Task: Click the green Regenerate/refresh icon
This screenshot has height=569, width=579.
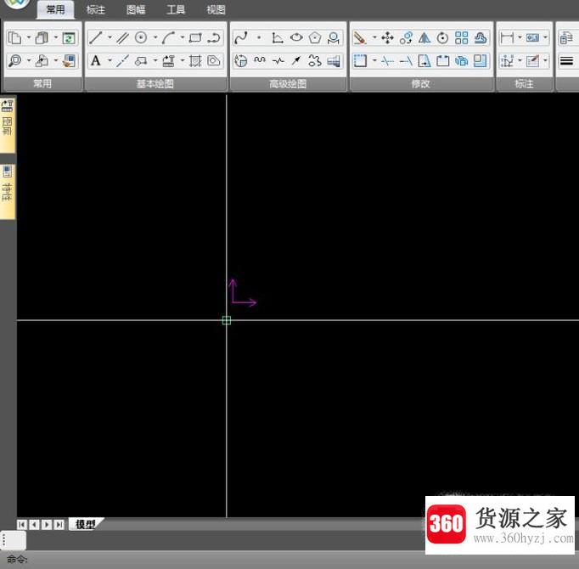Action: 69,37
